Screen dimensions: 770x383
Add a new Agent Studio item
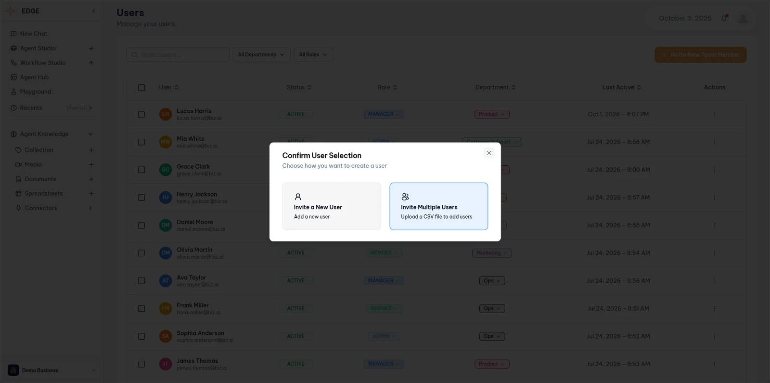(x=91, y=48)
